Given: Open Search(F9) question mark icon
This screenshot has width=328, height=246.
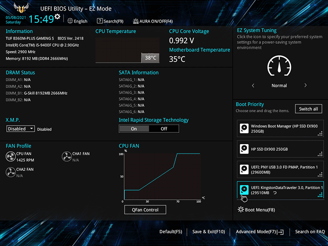Looking at the screenshot, I should click(100, 21).
